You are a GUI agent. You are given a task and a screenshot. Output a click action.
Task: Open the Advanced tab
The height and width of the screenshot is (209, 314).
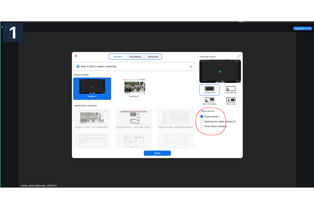[x=153, y=56]
